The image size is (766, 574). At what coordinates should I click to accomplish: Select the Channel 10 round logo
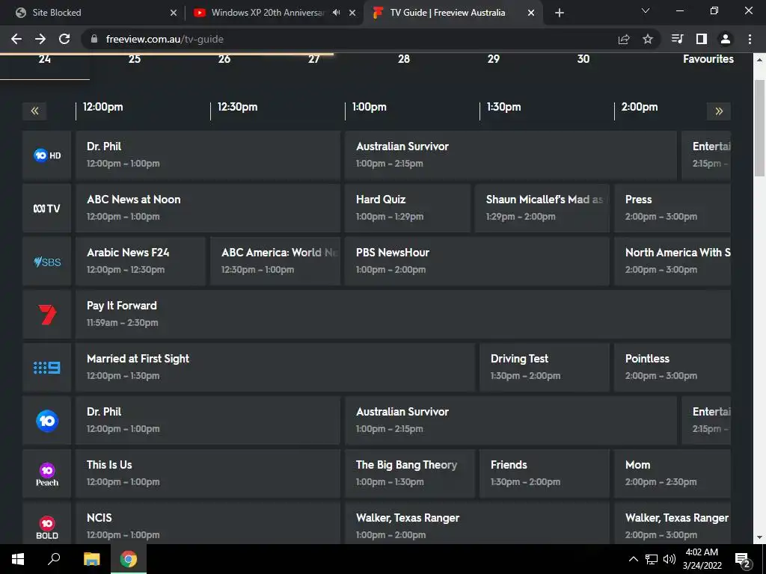point(47,421)
